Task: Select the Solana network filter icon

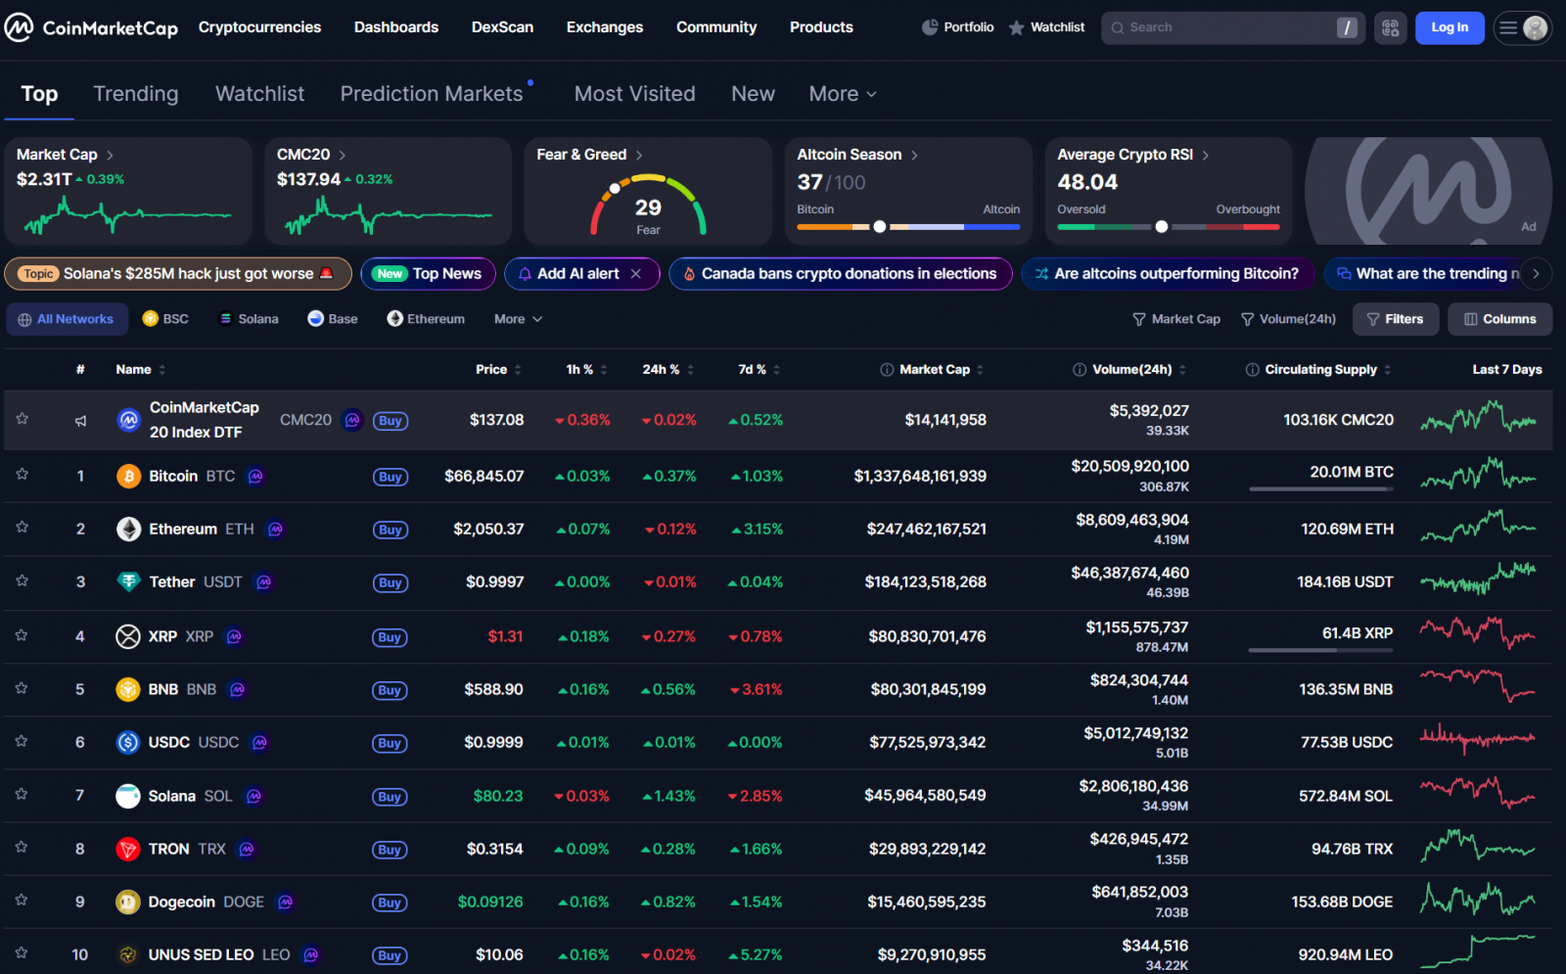Action: pyautogui.click(x=222, y=318)
